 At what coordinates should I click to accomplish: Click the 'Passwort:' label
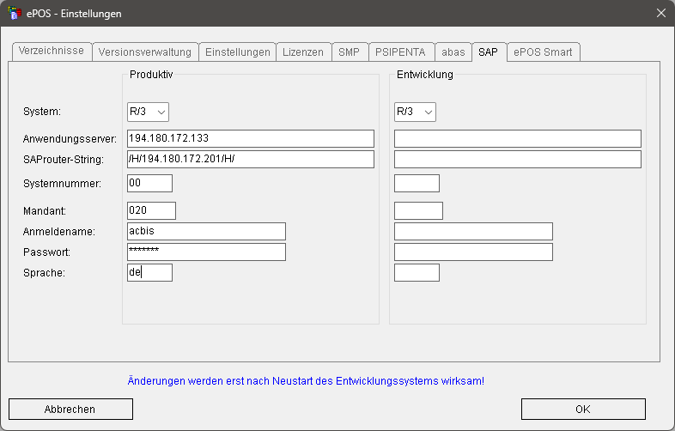46,252
